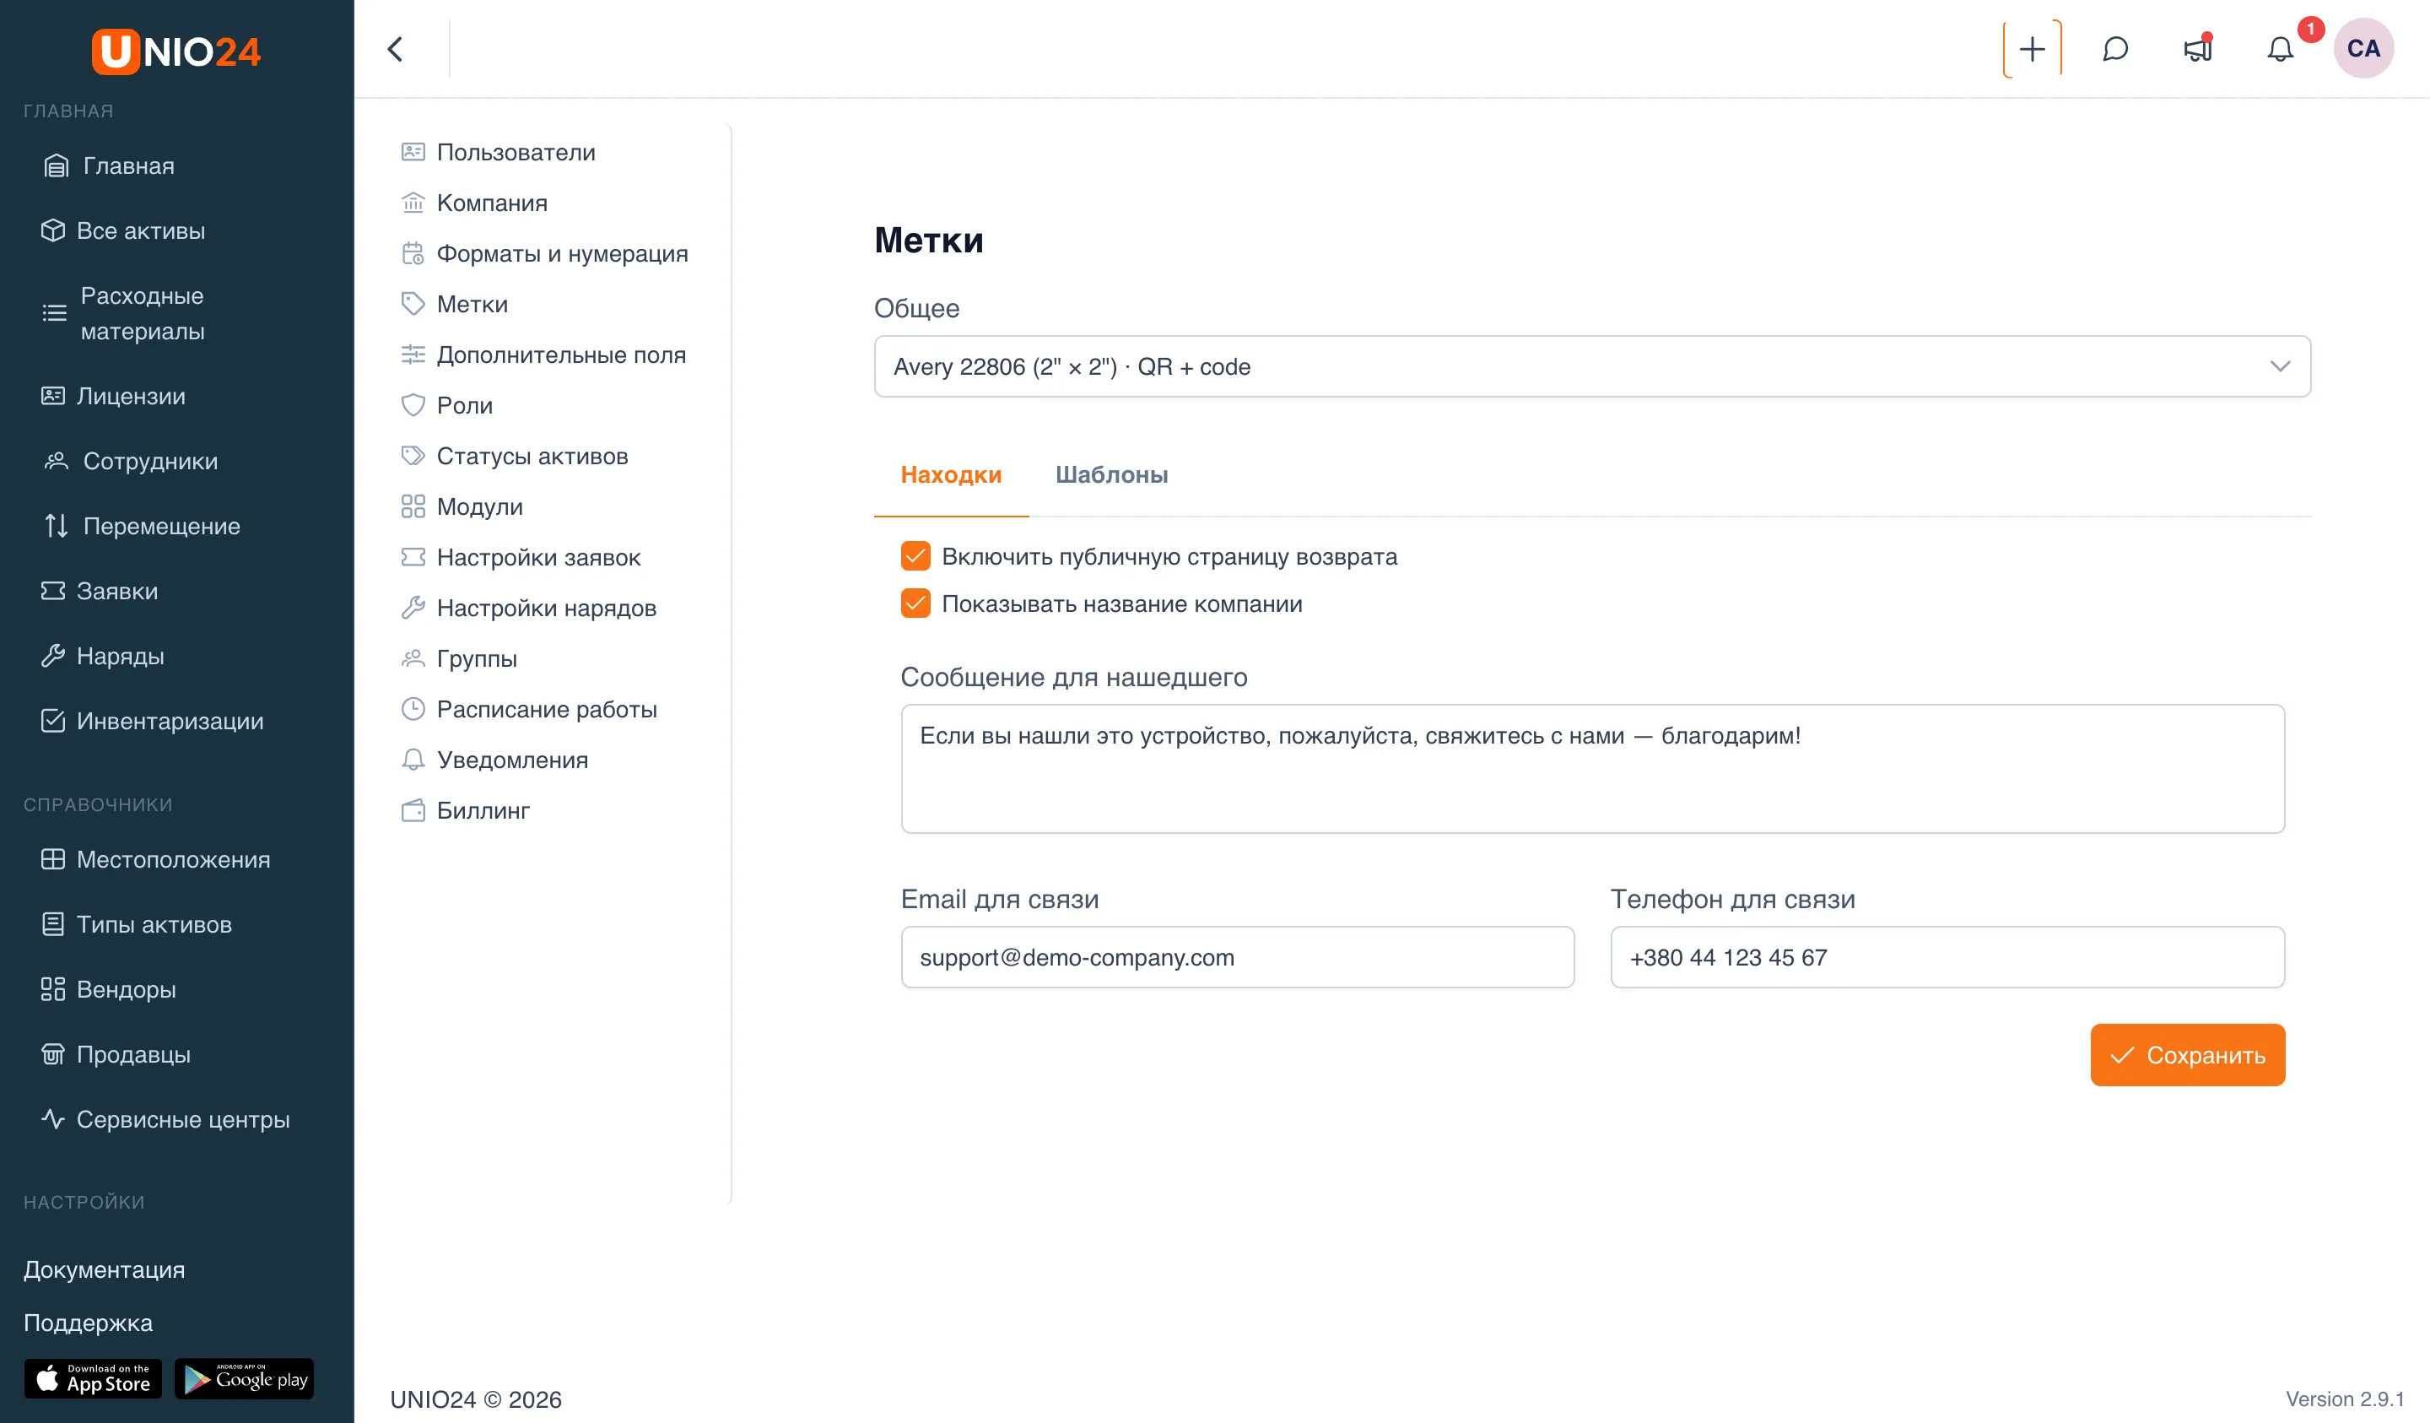Click the back arrow in top bar

click(396, 49)
